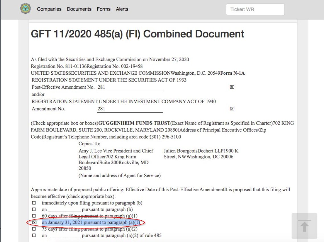Click 'Amy J. Lee Vice President and Chief' text

click(116, 151)
